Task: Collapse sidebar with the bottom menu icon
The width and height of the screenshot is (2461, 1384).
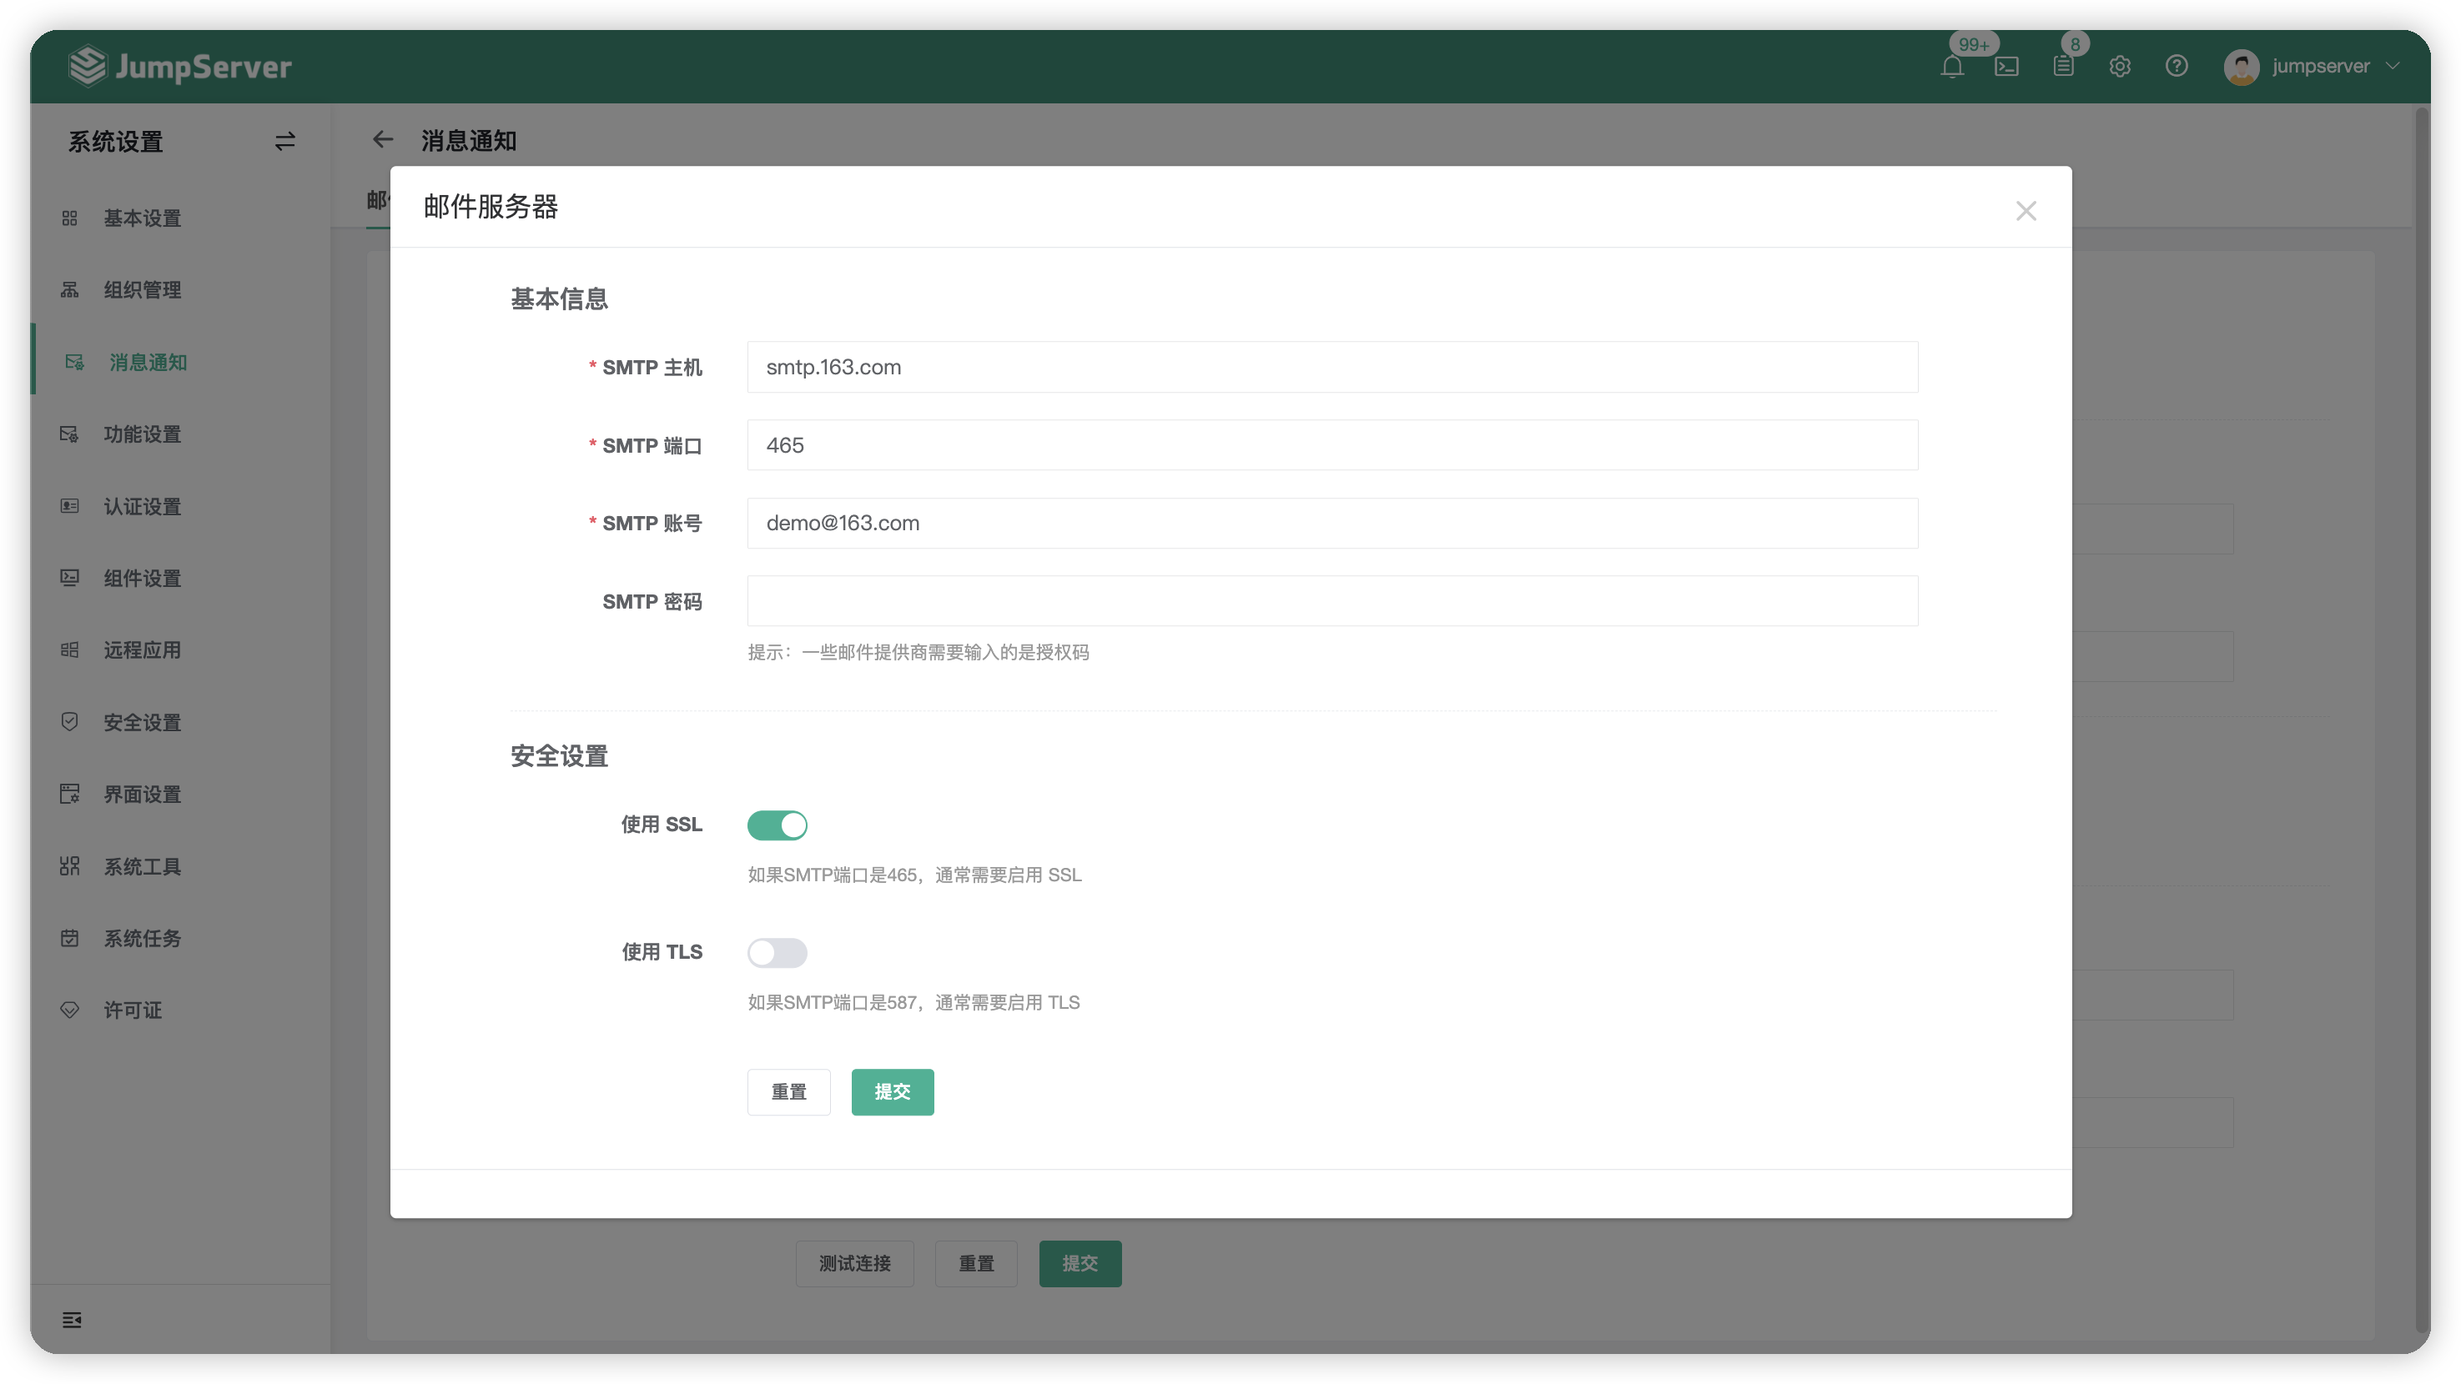Action: 72,1320
